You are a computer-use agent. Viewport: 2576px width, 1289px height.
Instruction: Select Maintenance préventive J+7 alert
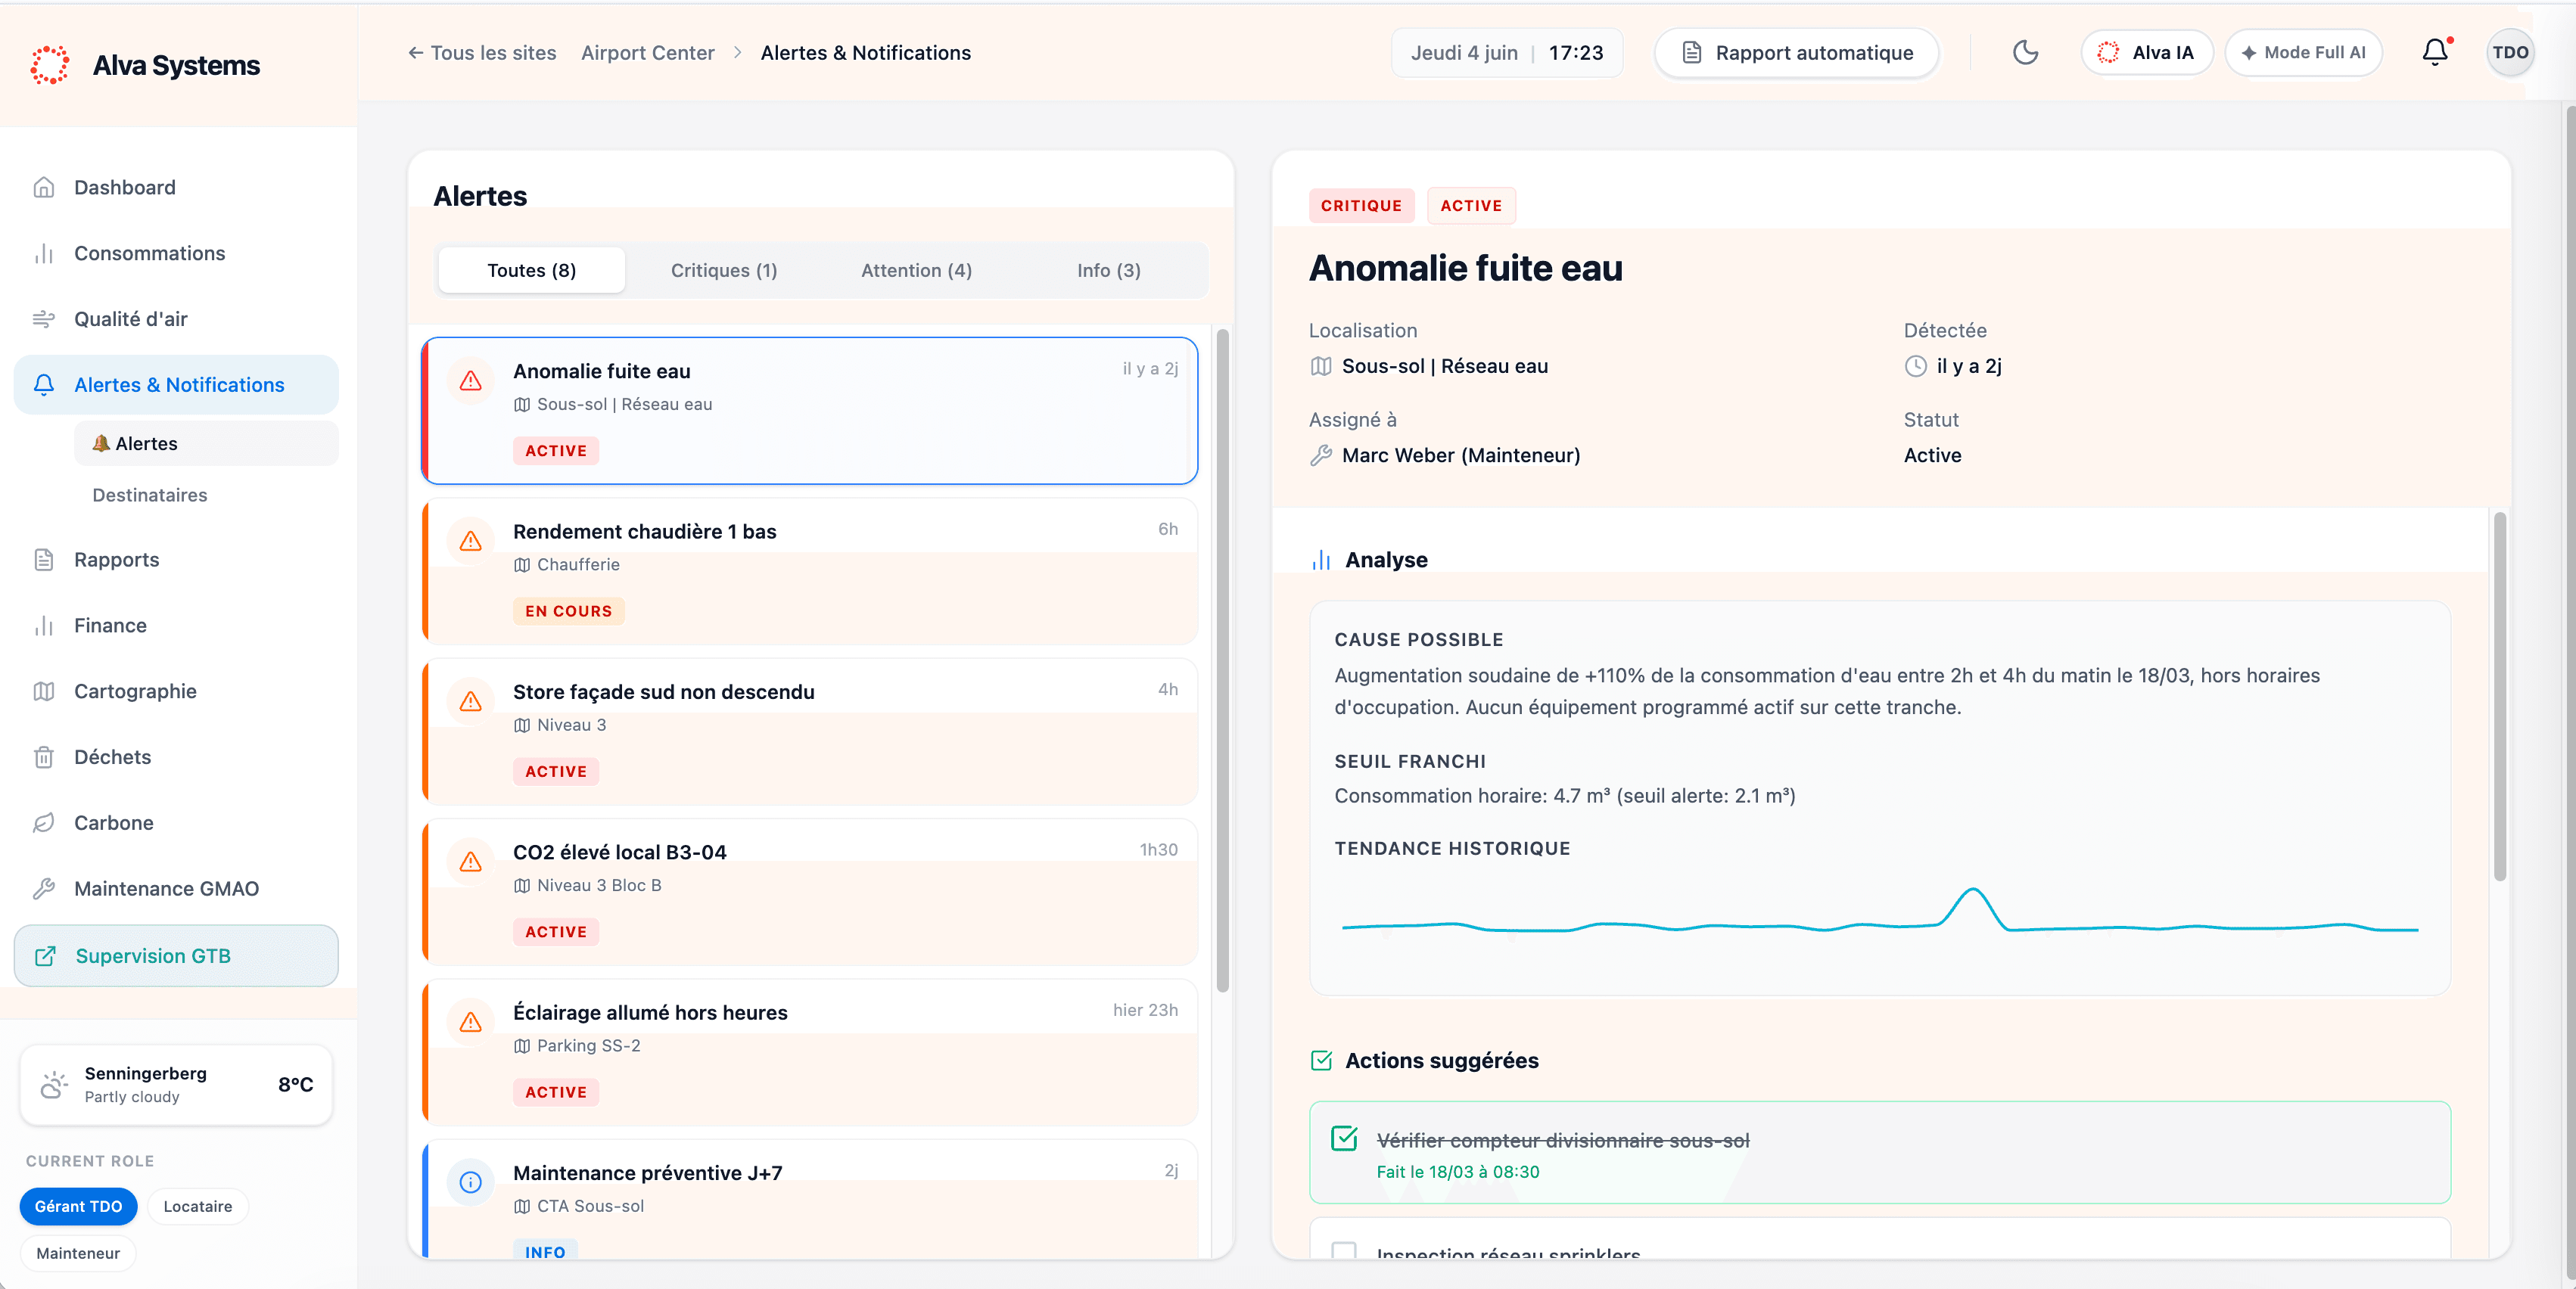[x=810, y=1199]
